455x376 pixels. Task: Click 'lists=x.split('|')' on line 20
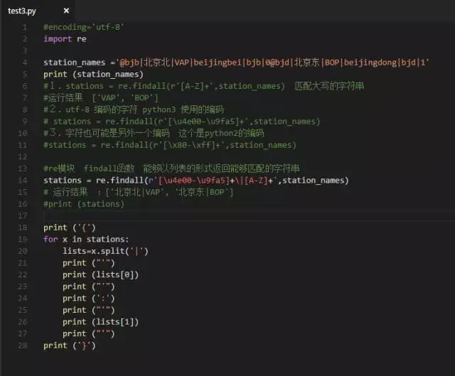[105, 251]
